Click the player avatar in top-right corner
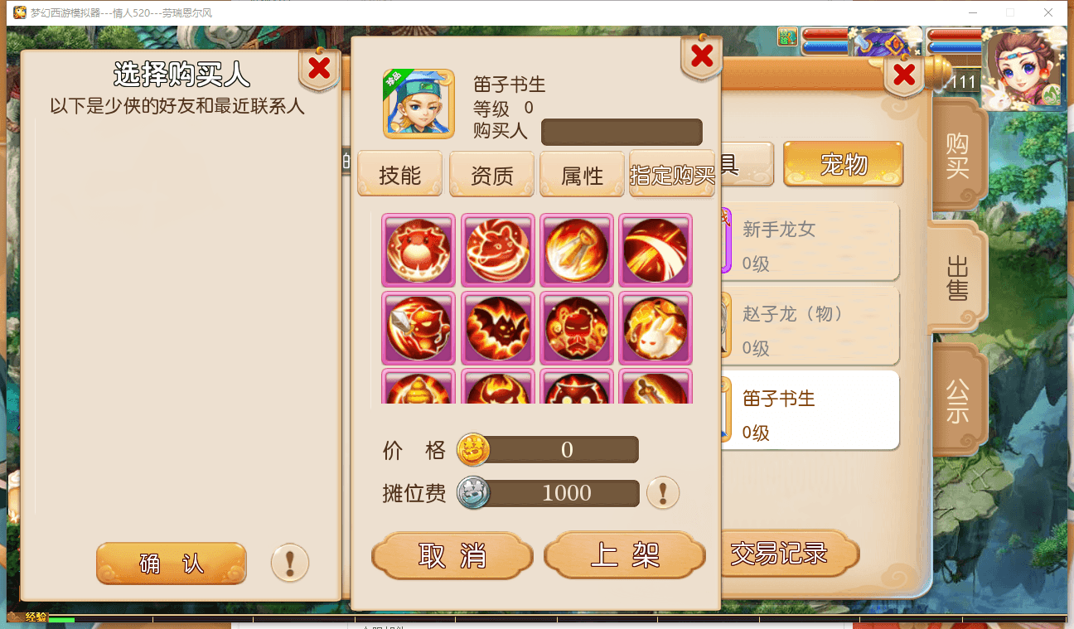Screen dimensions: 1074x629 tap(1023, 68)
